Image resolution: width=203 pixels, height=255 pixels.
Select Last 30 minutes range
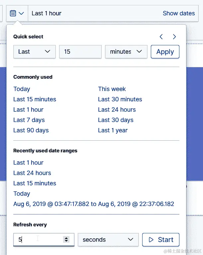click(x=120, y=99)
